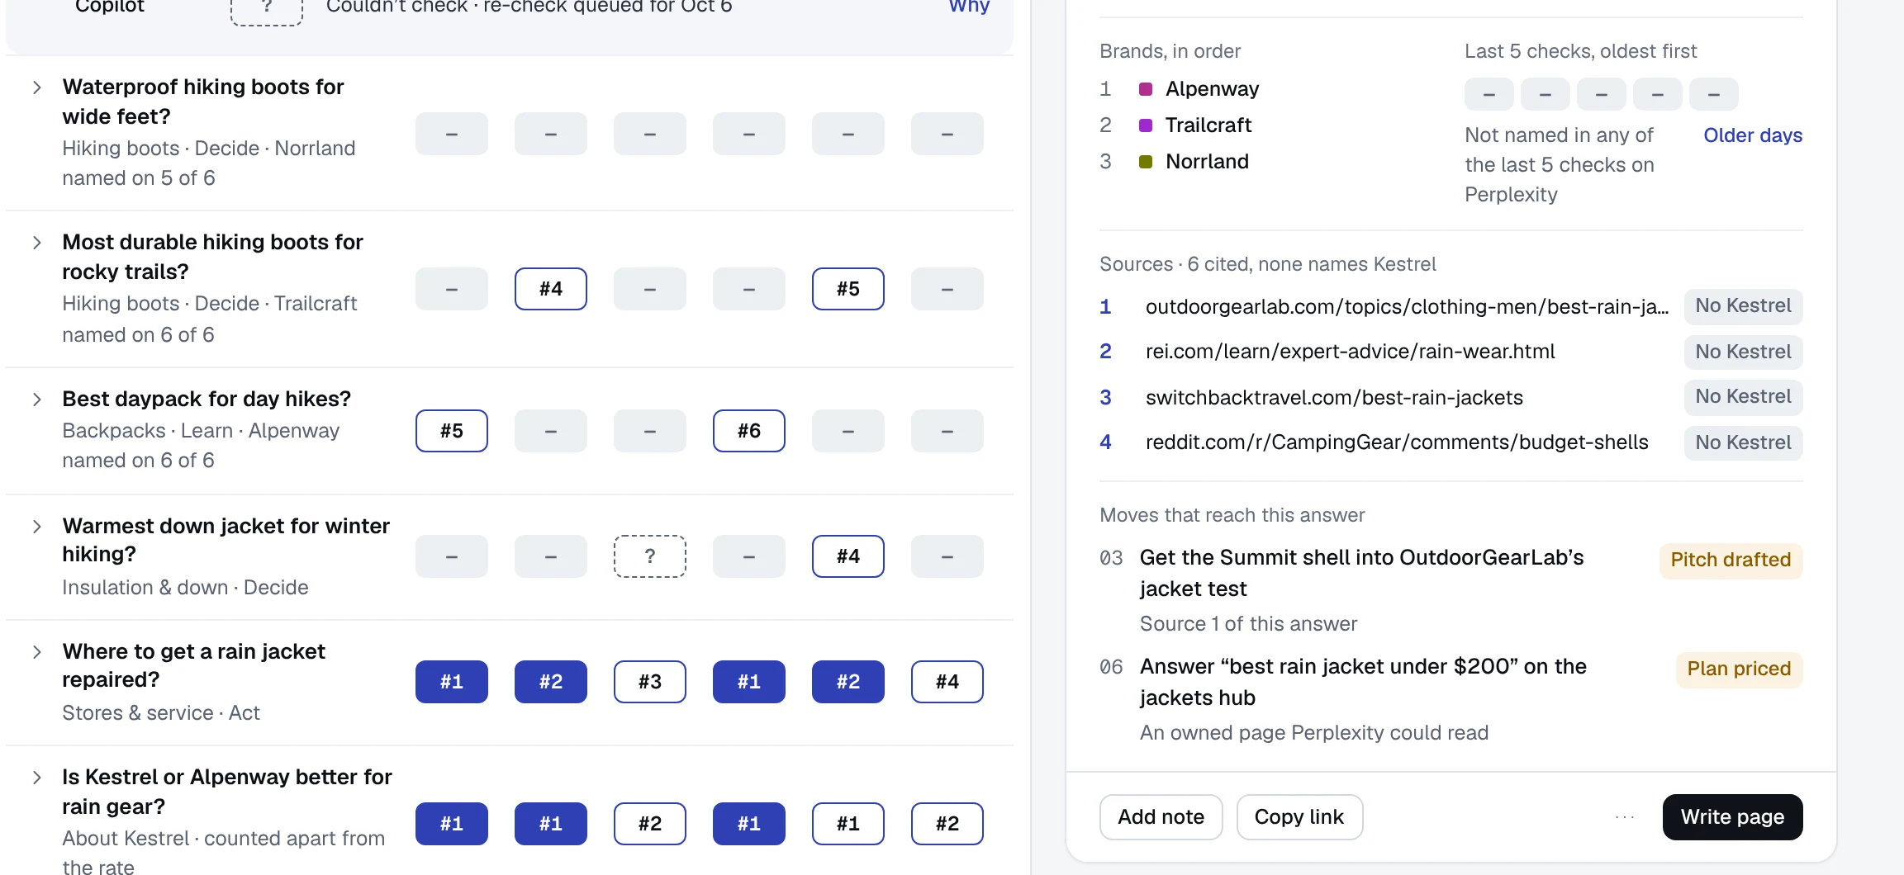1904x875 pixels.
Task: Expand 'Most durable hiking boots for rocky trails?' row
Action: 37,243
